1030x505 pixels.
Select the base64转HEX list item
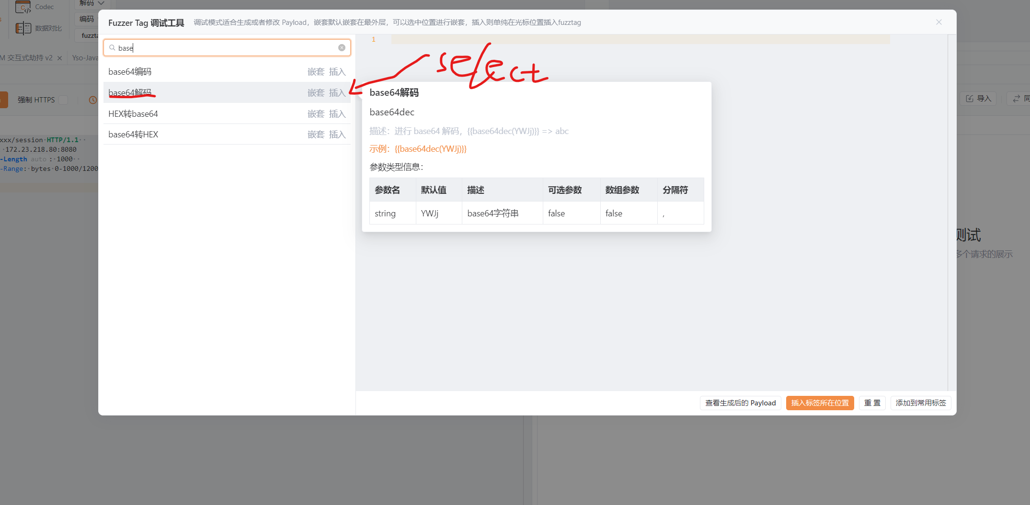tap(227, 134)
